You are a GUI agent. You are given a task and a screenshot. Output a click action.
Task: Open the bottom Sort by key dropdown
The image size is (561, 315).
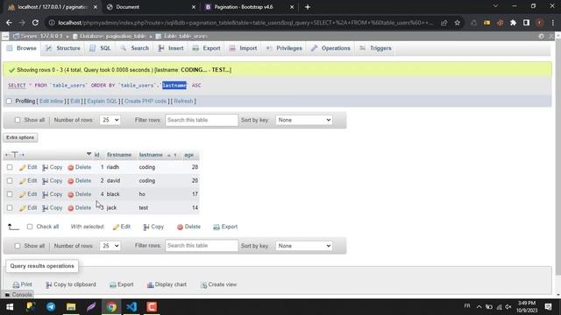[x=304, y=246]
